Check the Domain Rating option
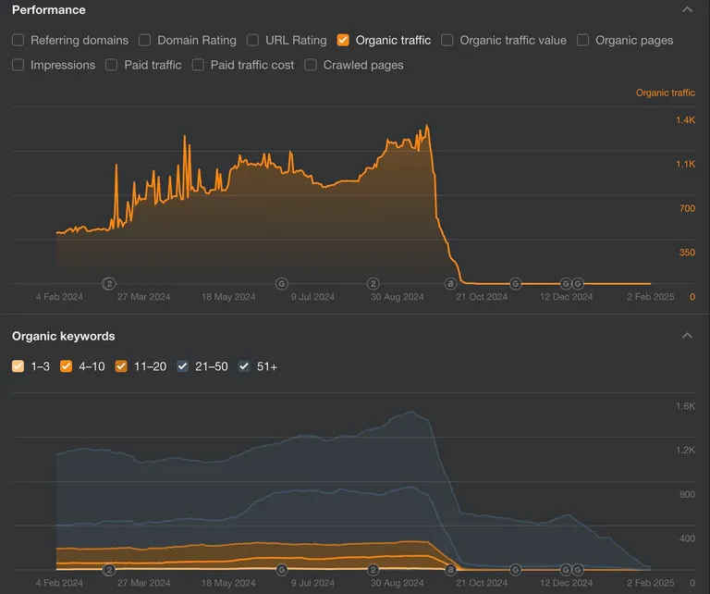 (145, 40)
